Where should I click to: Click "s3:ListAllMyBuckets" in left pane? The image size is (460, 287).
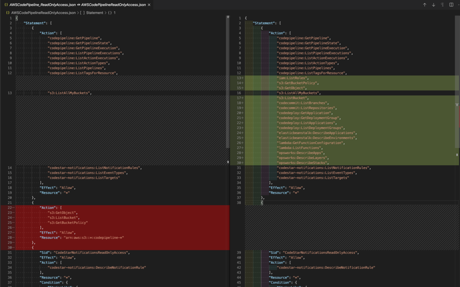(69, 93)
